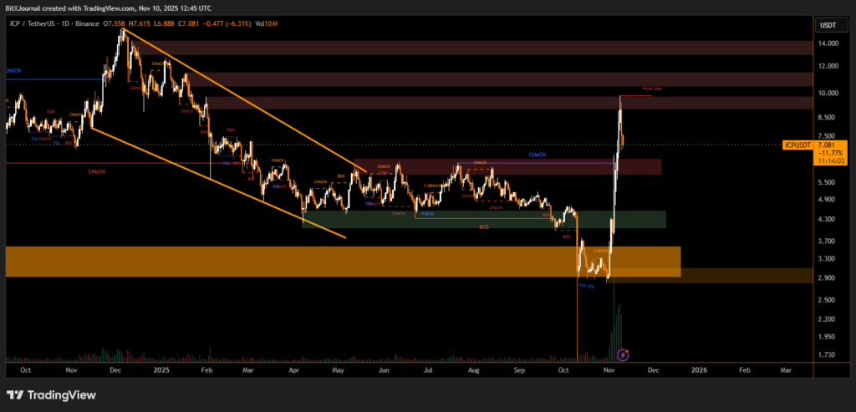Click the 10.000 level on price scale
This screenshot has width=856, height=412.
coord(828,93)
